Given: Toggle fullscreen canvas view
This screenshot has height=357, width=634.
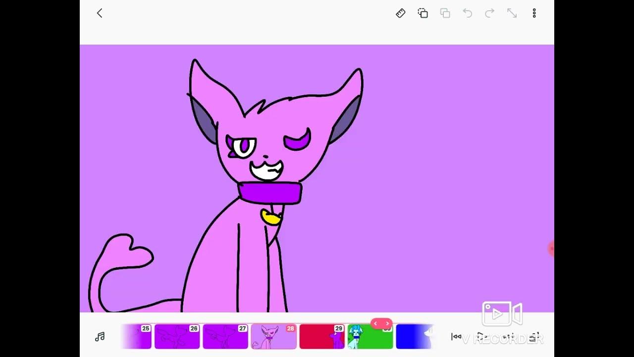Looking at the screenshot, I should (x=512, y=13).
